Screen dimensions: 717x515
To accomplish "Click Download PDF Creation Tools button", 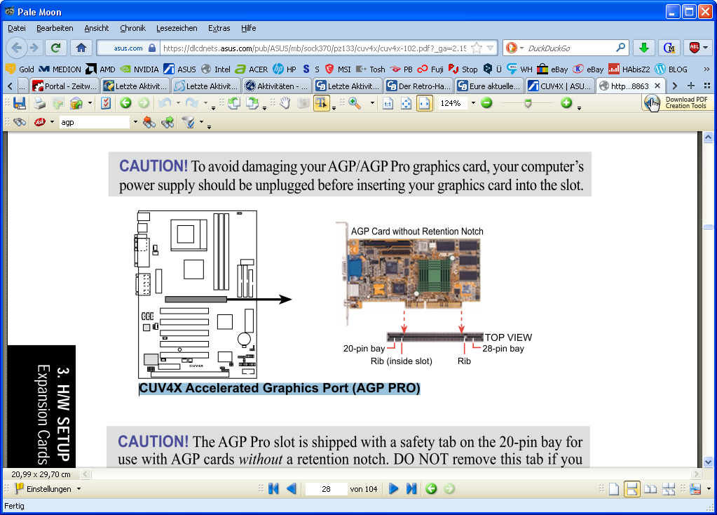I will click(676, 102).
